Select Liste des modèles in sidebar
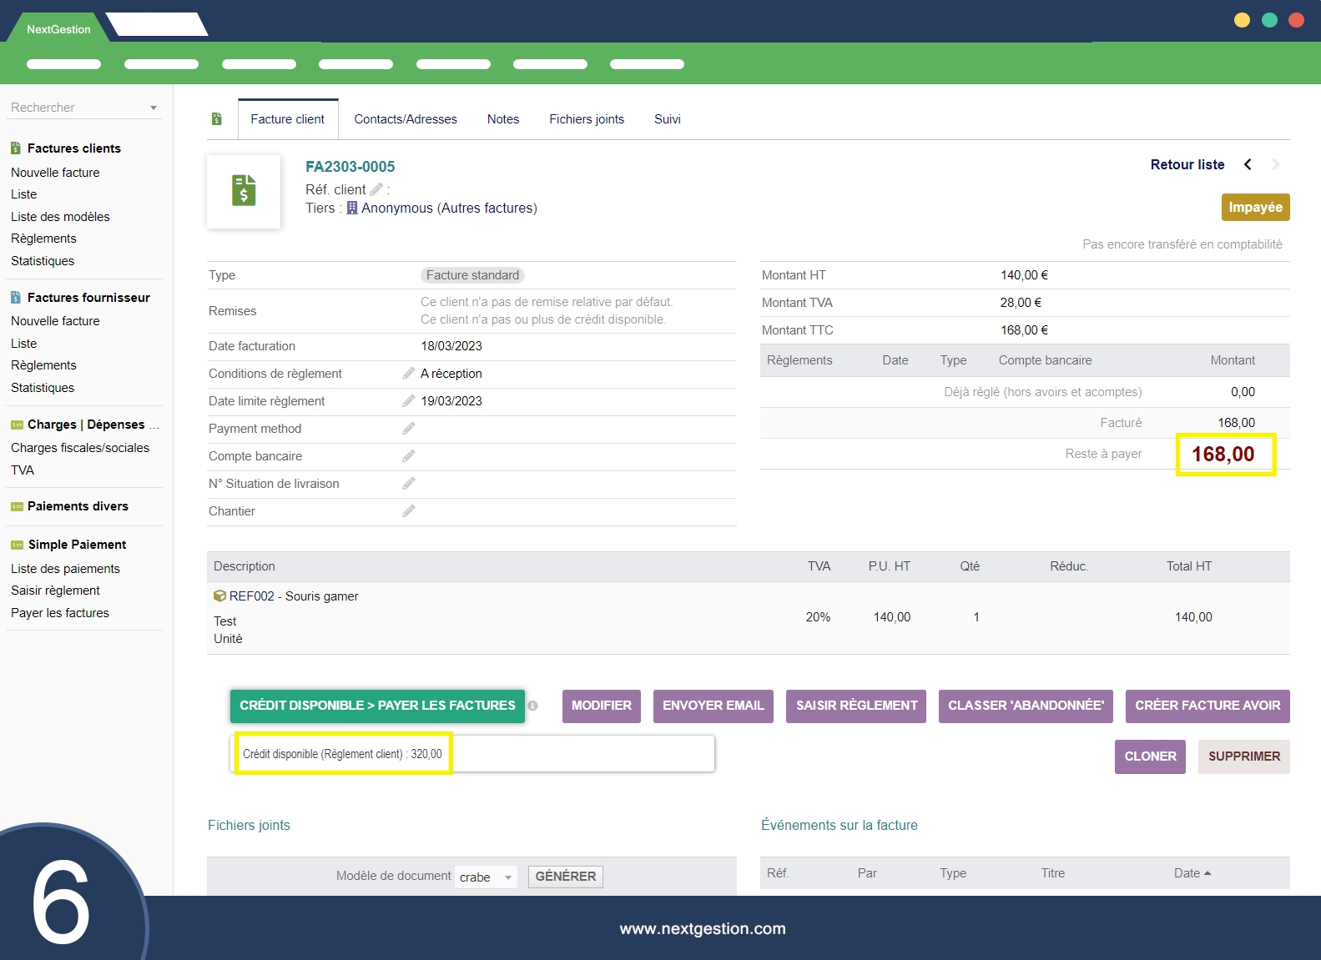Image resolution: width=1321 pixels, height=960 pixels. [x=60, y=217]
